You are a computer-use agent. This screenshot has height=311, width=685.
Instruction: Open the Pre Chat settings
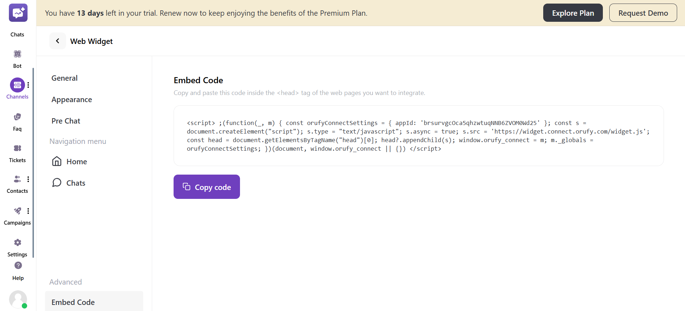[66, 121]
